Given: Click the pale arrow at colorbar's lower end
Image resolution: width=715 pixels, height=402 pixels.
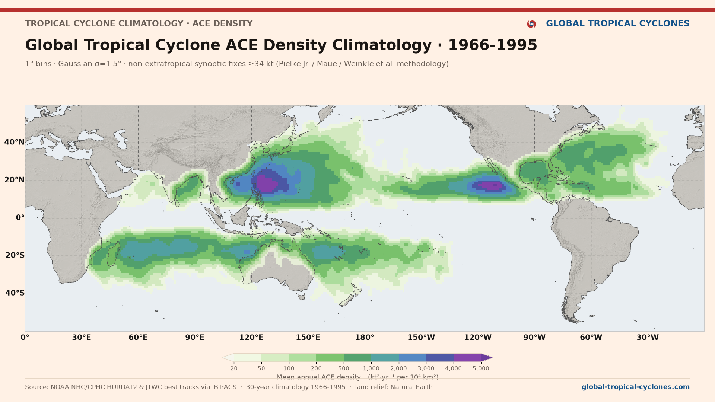Looking at the screenshot, I should 228,358.
